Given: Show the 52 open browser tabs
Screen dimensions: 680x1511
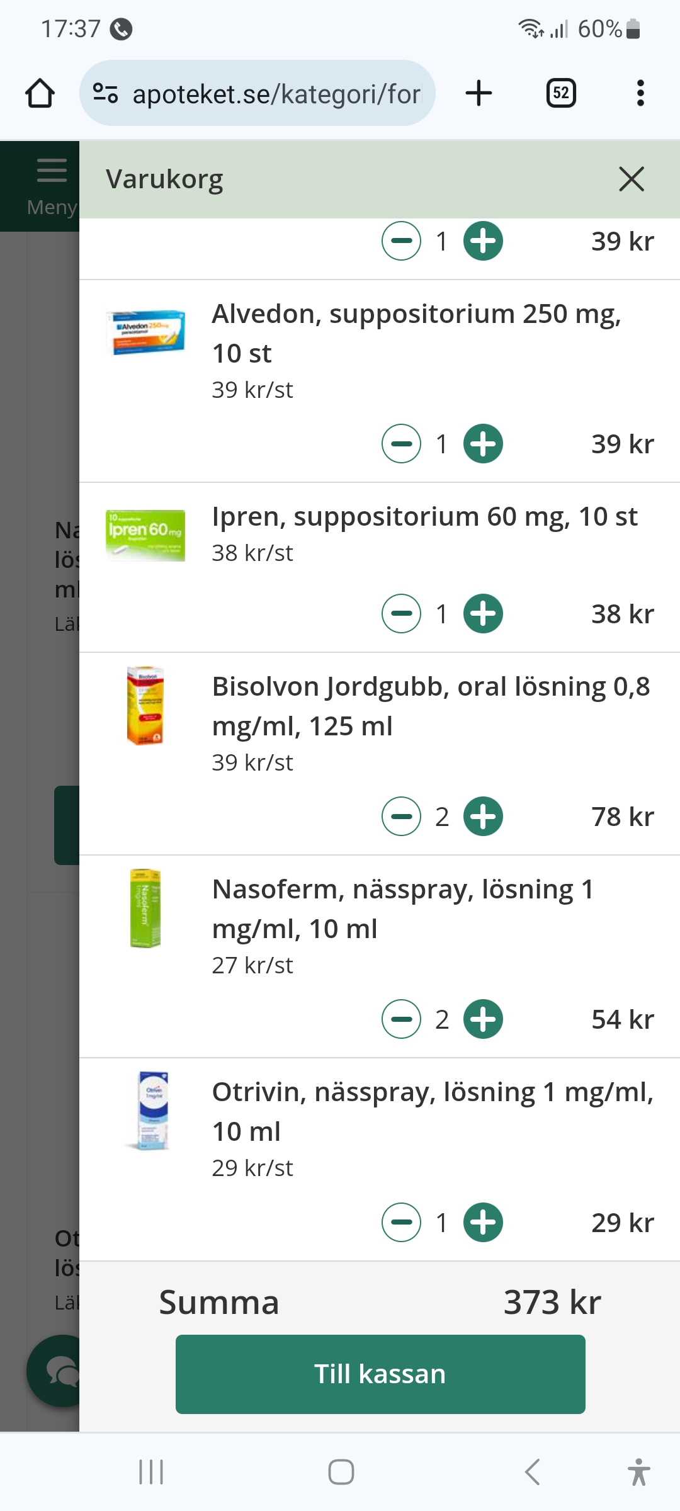Looking at the screenshot, I should tap(561, 93).
